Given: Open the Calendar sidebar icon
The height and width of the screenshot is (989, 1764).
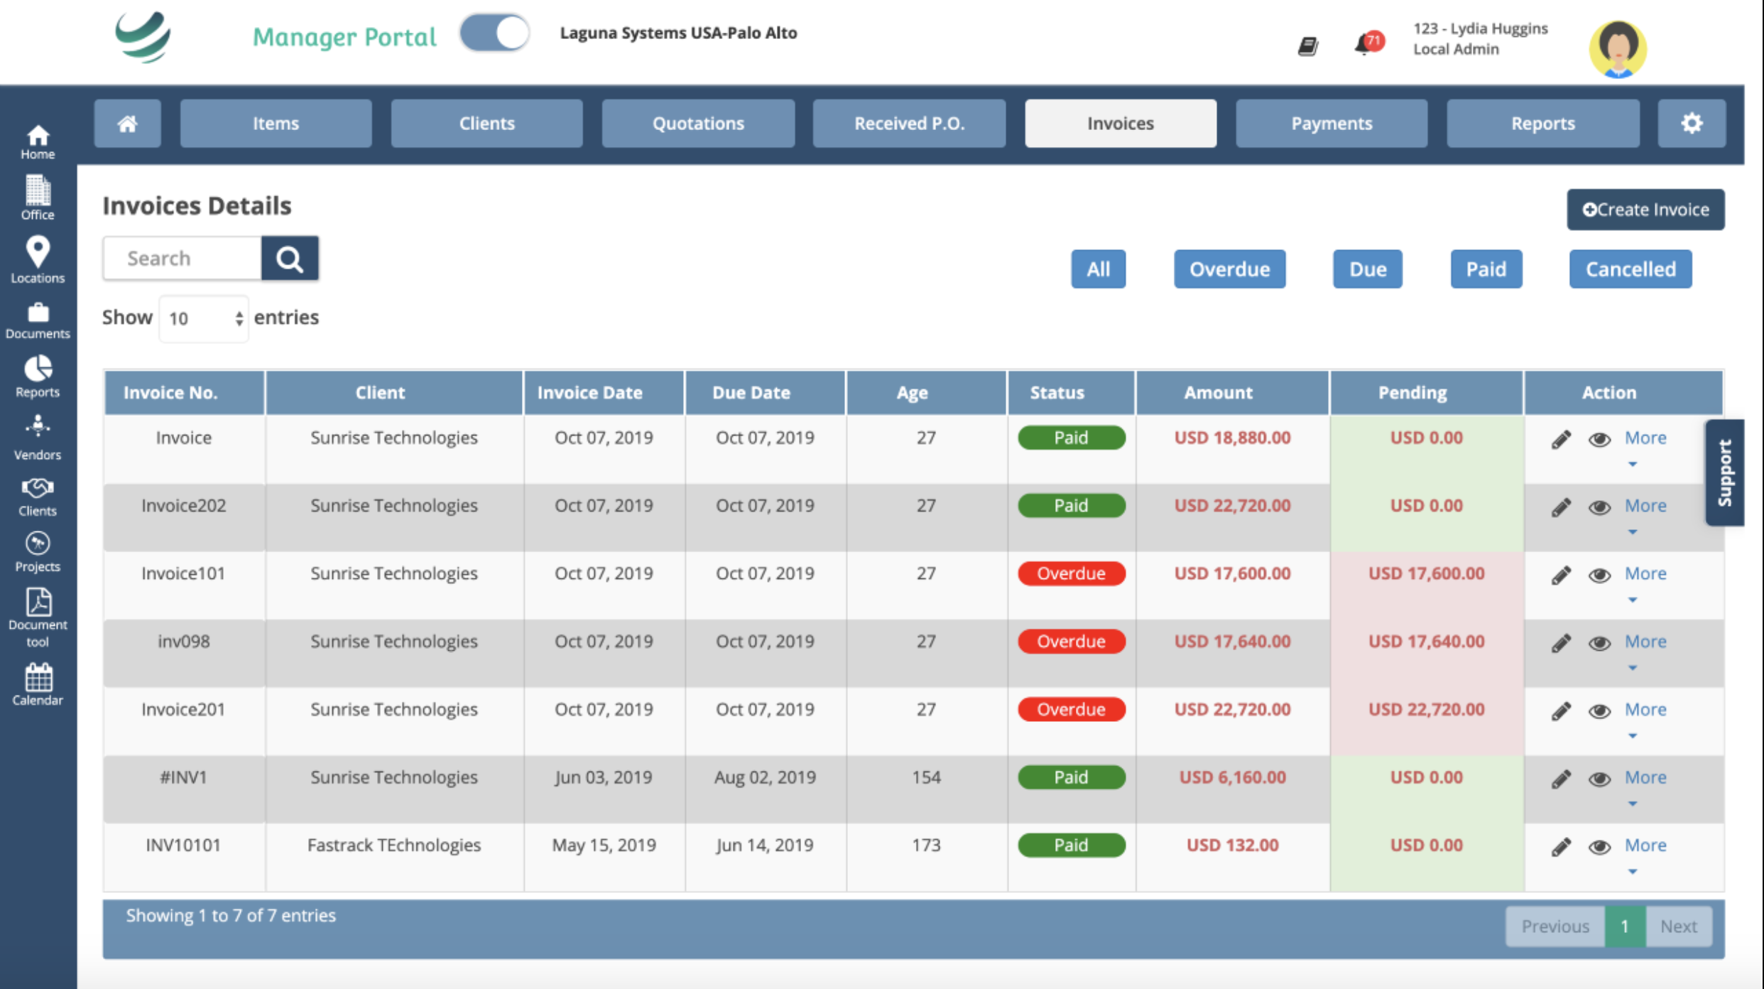Looking at the screenshot, I should point(38,683).
